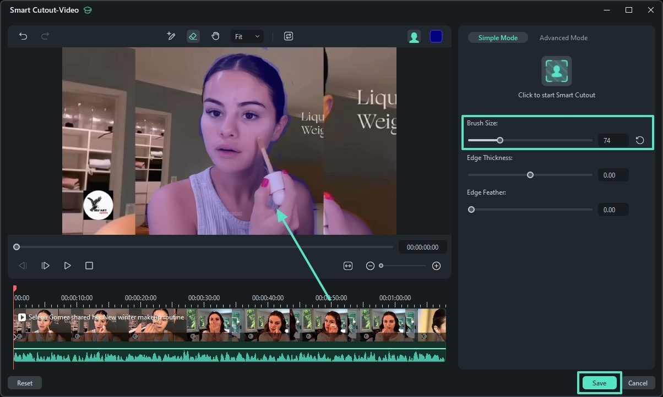The height and width of the screenshot is (397, 663).
Task: Click the Edge Feather value field
Action: tap(613, 209)
